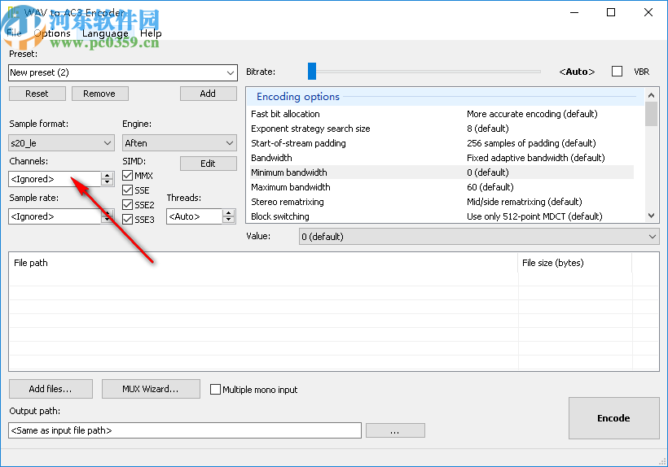Open the Help menu
The width and height of the screenshot is (668, 467).
[x=151, y=33]
